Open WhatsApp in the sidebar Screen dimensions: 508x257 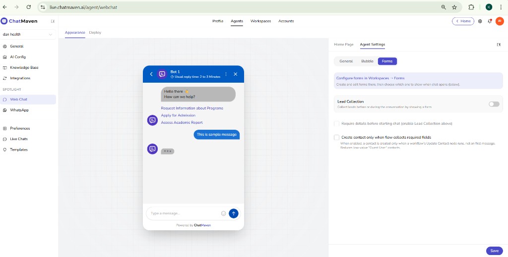(28, 110)
